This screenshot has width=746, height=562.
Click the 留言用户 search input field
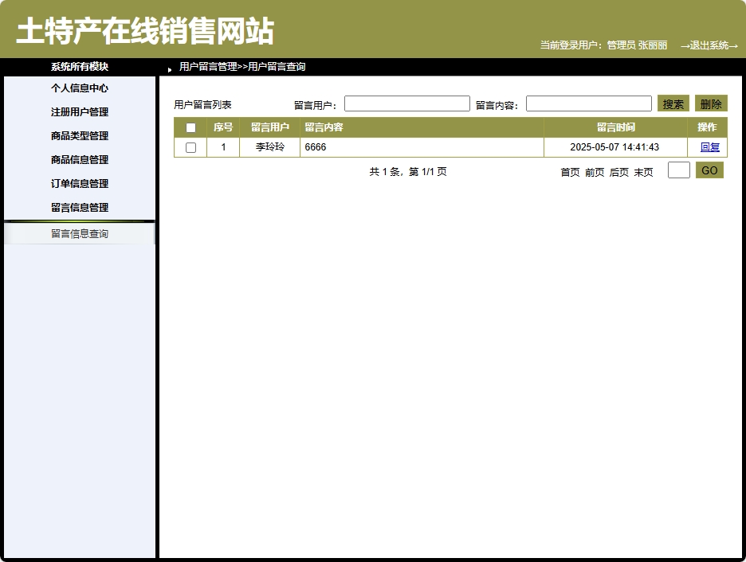click(406, 103)
